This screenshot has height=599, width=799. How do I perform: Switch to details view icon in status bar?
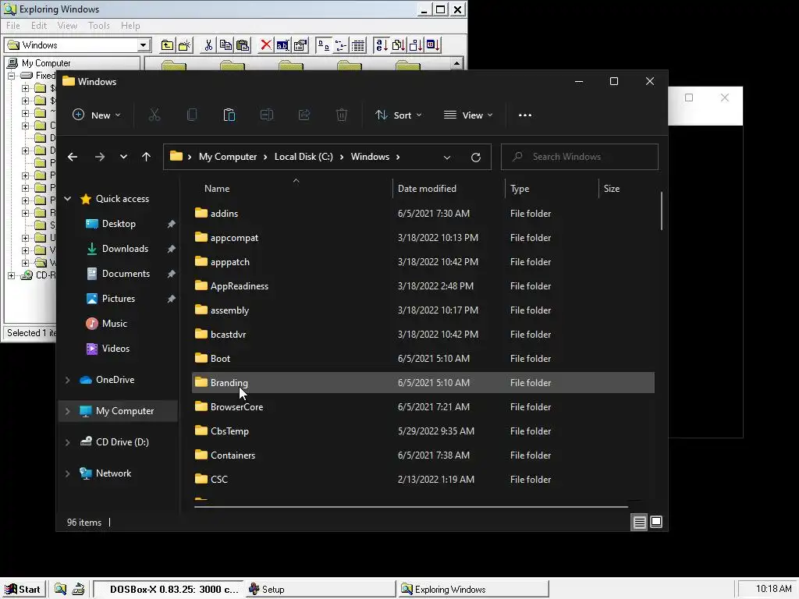coord(639,522)
